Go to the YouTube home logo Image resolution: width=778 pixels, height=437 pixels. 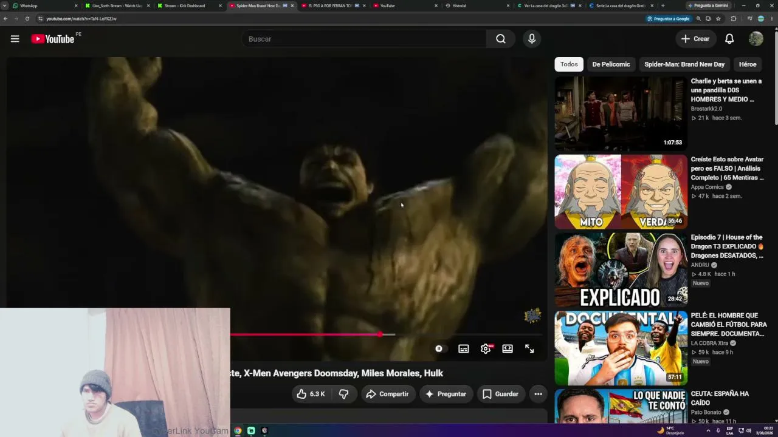point(53,39)
